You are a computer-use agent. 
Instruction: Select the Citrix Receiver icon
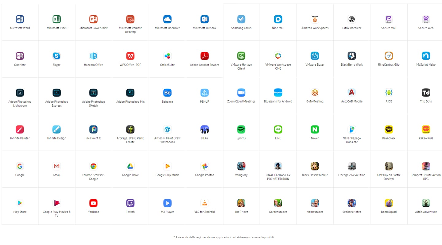pos(352,19)
